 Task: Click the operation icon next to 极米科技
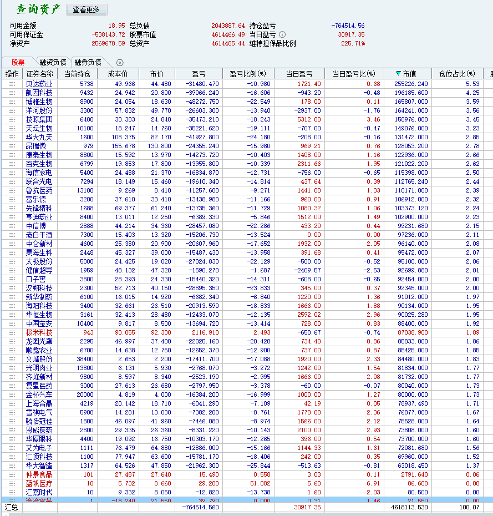(12, 332)
